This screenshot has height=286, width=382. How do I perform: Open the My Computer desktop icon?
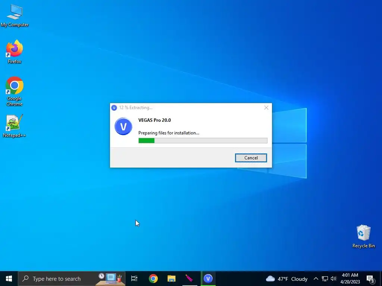pos(15,16)
